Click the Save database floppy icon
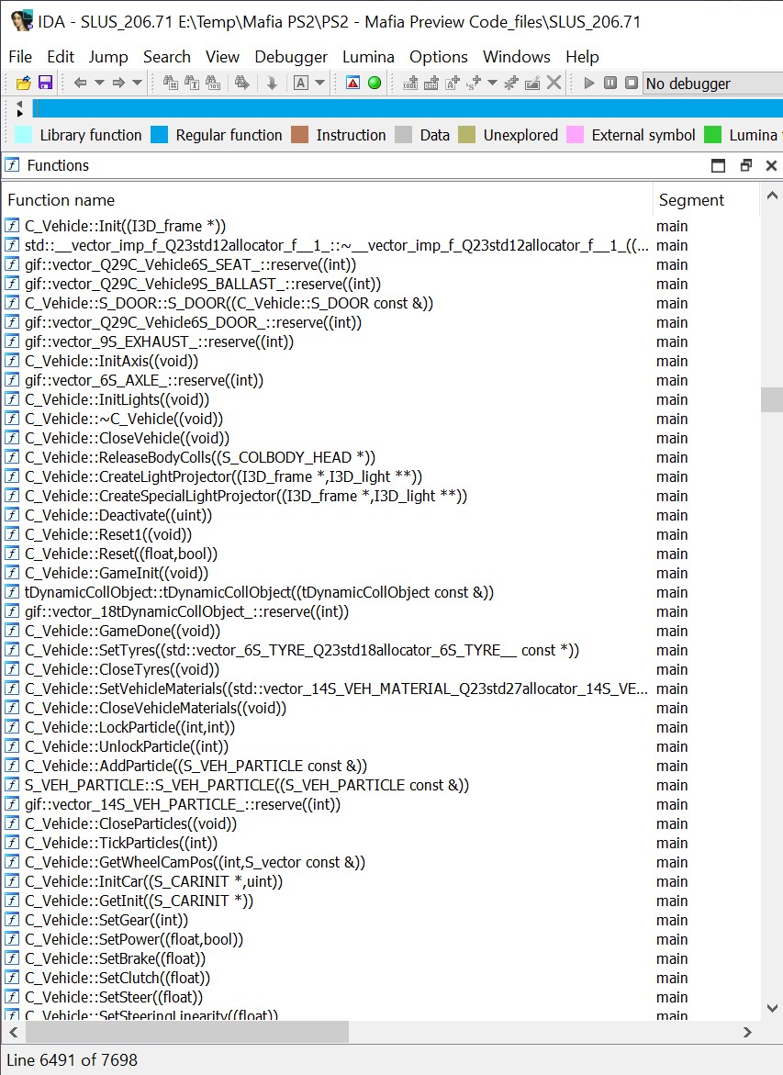783x1075 pixels. click(x=45, y=83)
